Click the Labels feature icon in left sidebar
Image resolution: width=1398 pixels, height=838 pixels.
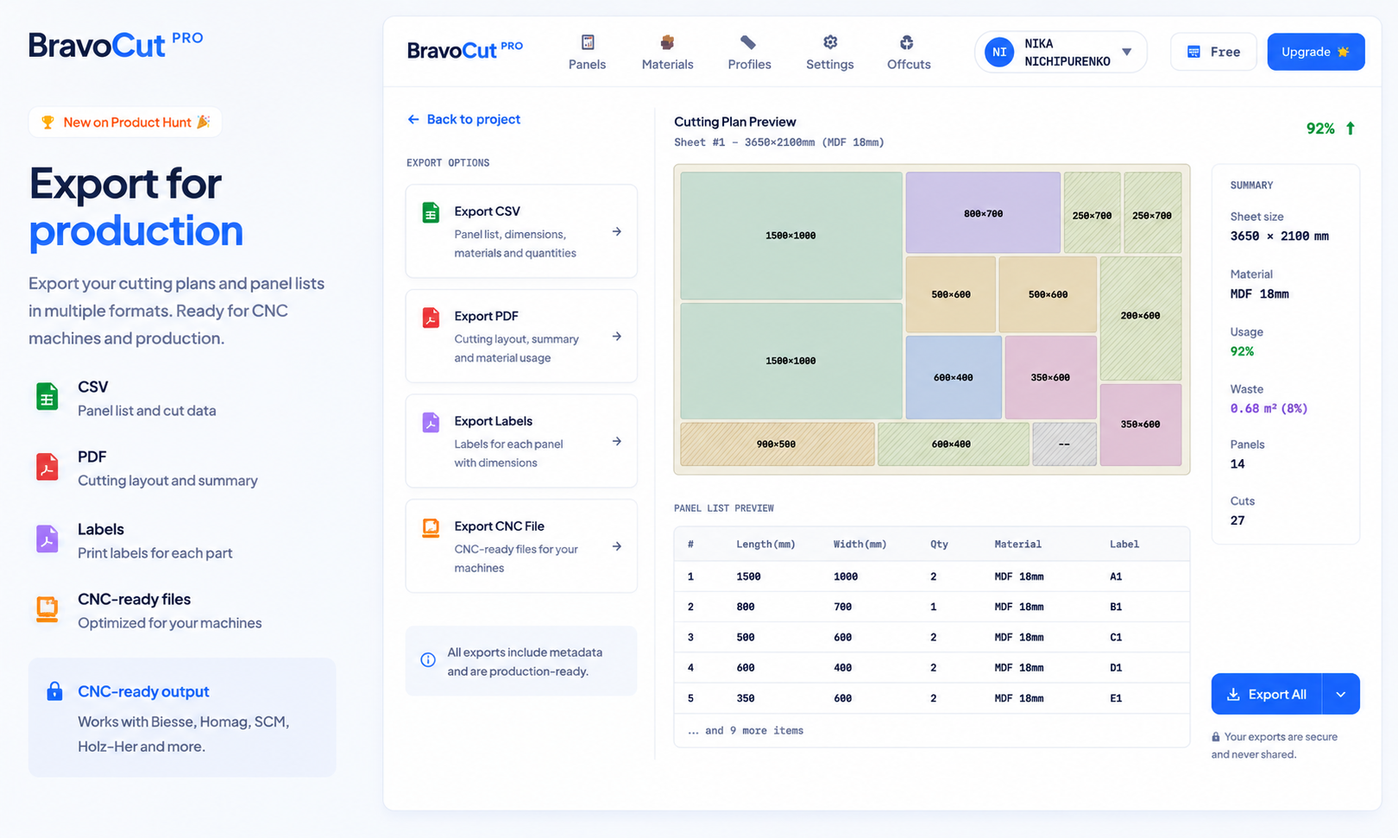click(47, 539)
